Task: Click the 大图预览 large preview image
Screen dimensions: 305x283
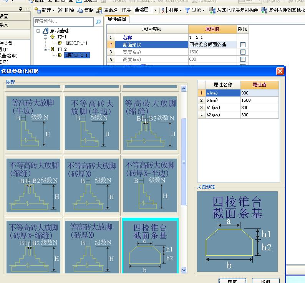Action: [237, 232]
